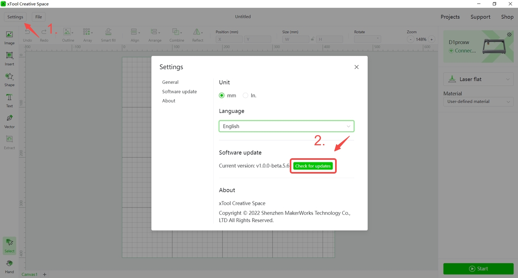Open Arrange options
The width and height of the screenshot is (518, 278).
tap(155, 35)
